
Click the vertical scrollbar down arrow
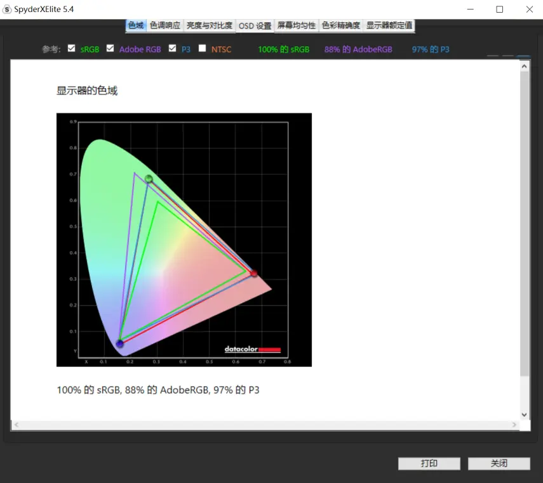tap(525, 415)
